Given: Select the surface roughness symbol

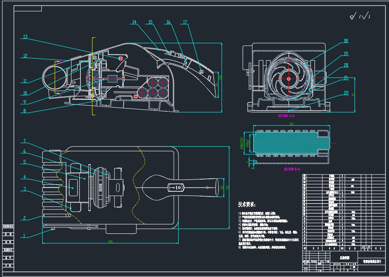Looking at the screenshot, I should tap(360, 16).
